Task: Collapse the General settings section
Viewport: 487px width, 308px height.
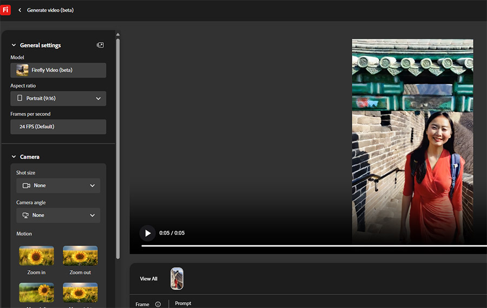Action: (14, 45)
